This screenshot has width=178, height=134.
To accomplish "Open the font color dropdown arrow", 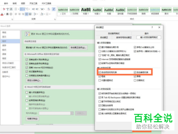I will click(x=5, y=14).
